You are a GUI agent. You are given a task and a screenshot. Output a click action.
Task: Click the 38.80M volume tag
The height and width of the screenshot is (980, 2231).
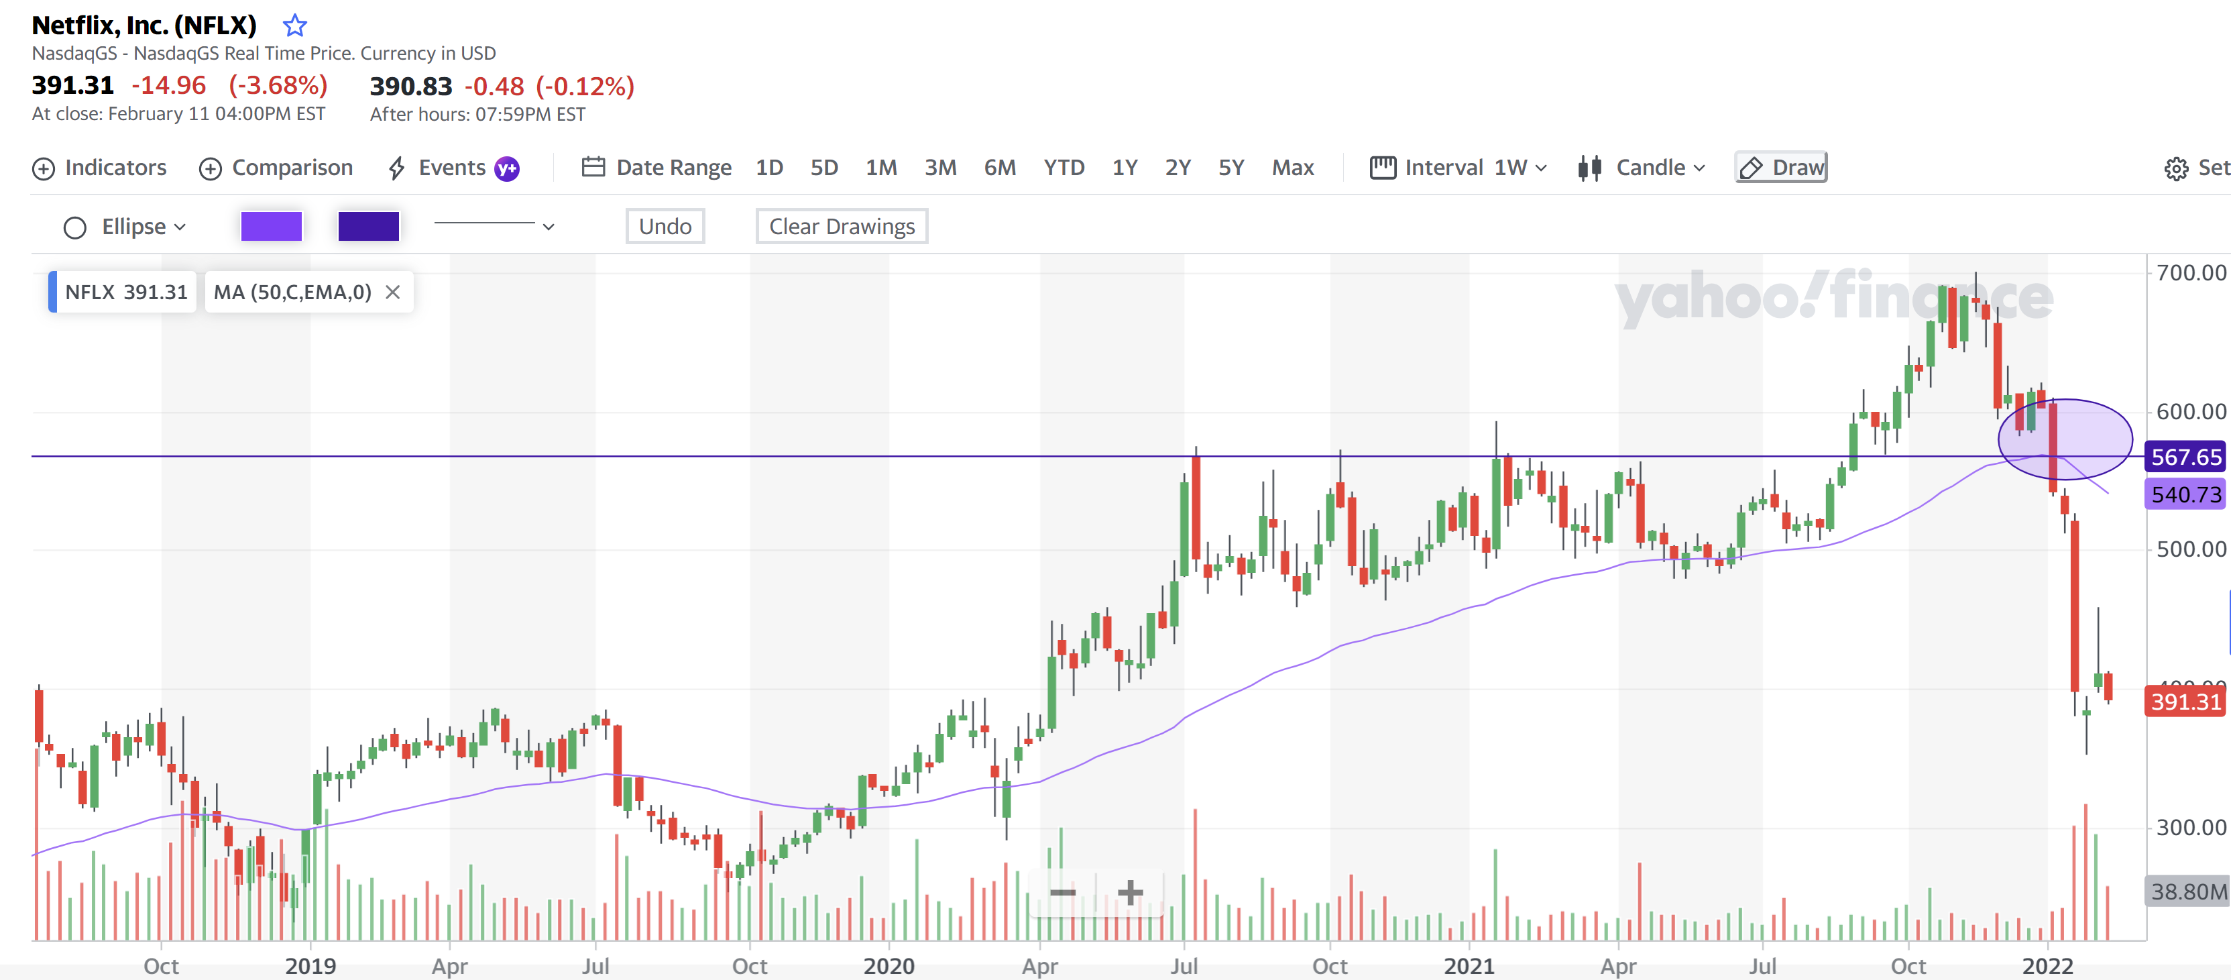point(2187,891)
